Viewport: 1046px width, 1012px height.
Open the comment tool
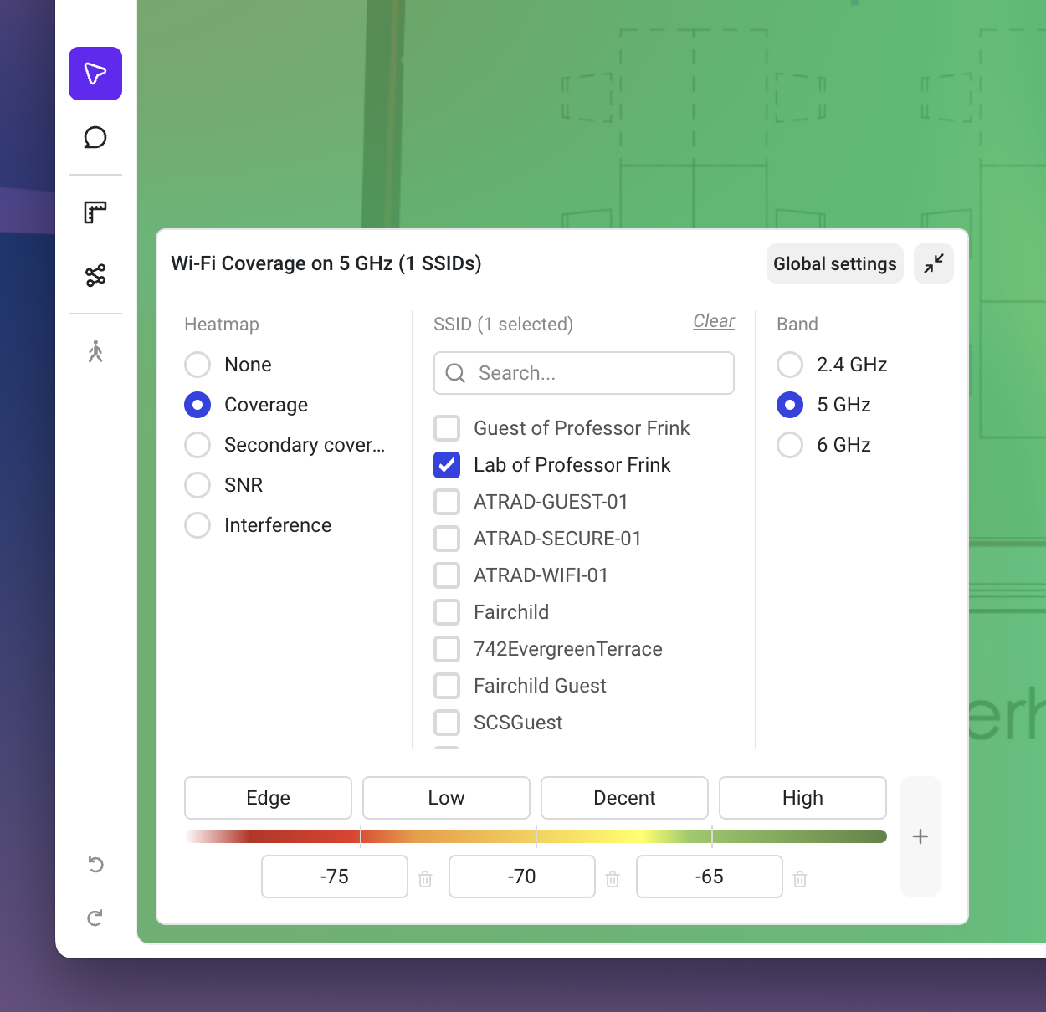tap(95, 137)
